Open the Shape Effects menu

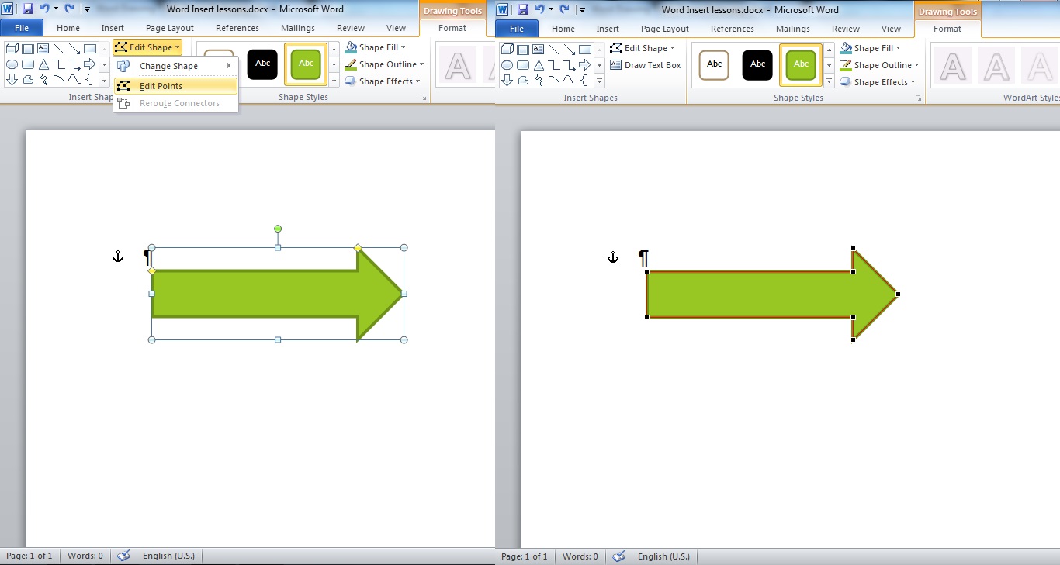point(383,81)
